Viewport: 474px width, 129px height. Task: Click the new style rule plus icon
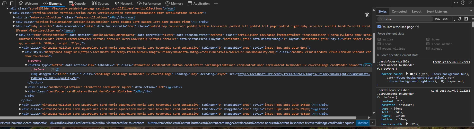pyautogui.click(x=452, y=19)
